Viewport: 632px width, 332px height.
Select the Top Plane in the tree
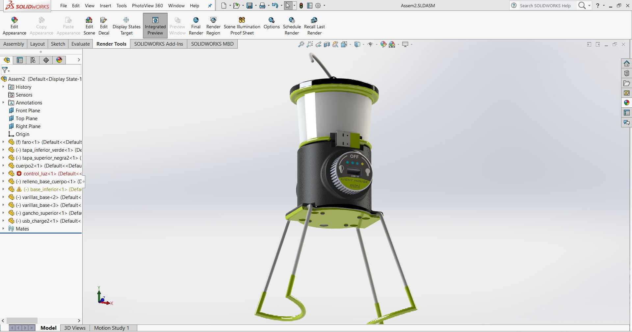pyautogui.click(x=26, y=118)
